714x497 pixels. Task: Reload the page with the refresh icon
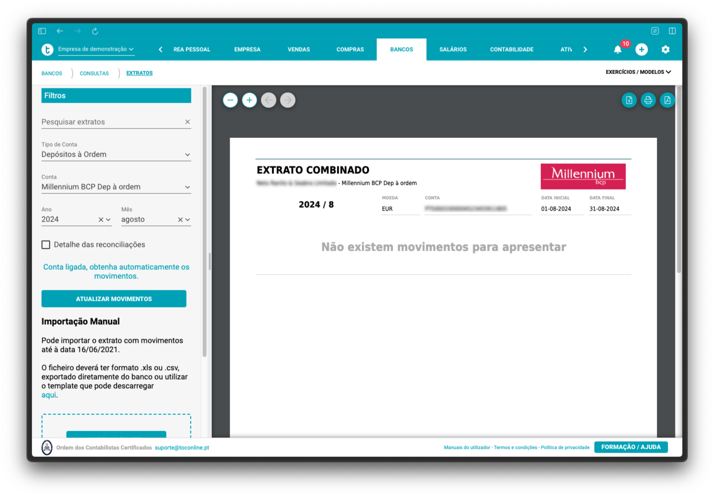95,31
